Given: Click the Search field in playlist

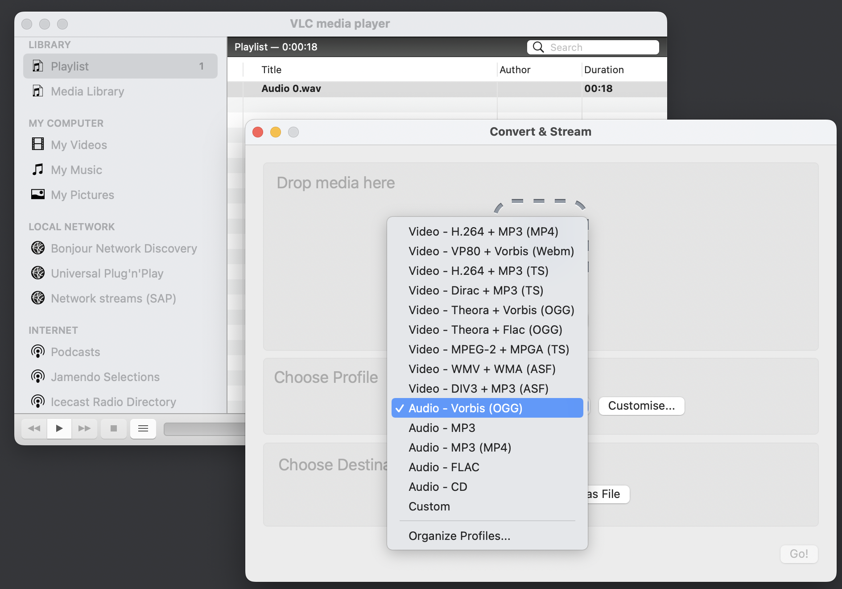Looking at the screenshot, I should click(593, 47).
